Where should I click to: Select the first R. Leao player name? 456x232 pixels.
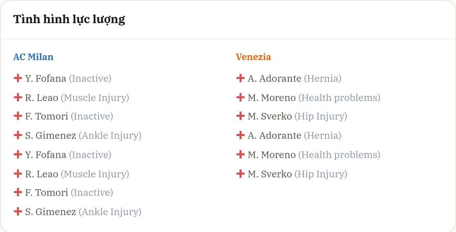tap(41, 98)
